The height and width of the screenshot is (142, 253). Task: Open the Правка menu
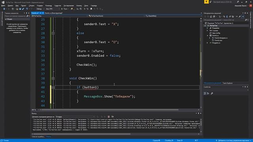(10, 6)
